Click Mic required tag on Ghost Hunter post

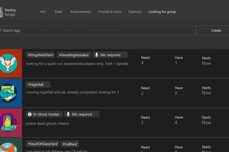[x=82, y=114]
